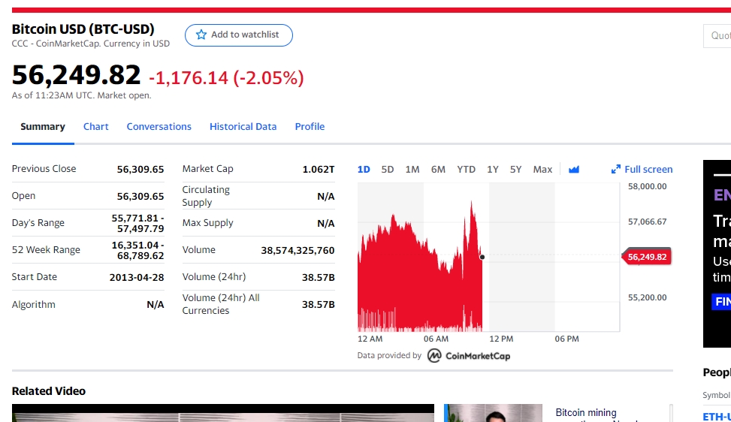Click the 12 PM time axis label
The width and height of the screenshot is (731, 422).
[x=501, y=339]
